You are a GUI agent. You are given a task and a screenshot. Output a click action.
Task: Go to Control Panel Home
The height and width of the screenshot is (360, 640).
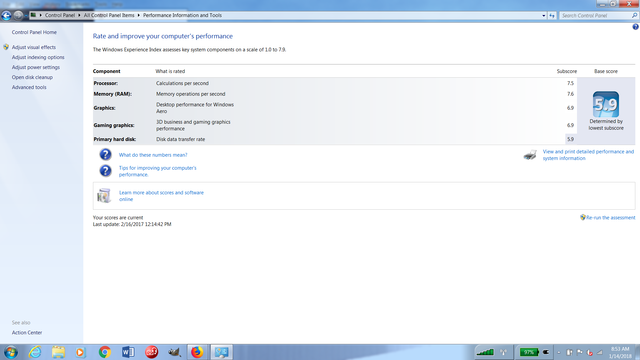(x=34, y=32)
